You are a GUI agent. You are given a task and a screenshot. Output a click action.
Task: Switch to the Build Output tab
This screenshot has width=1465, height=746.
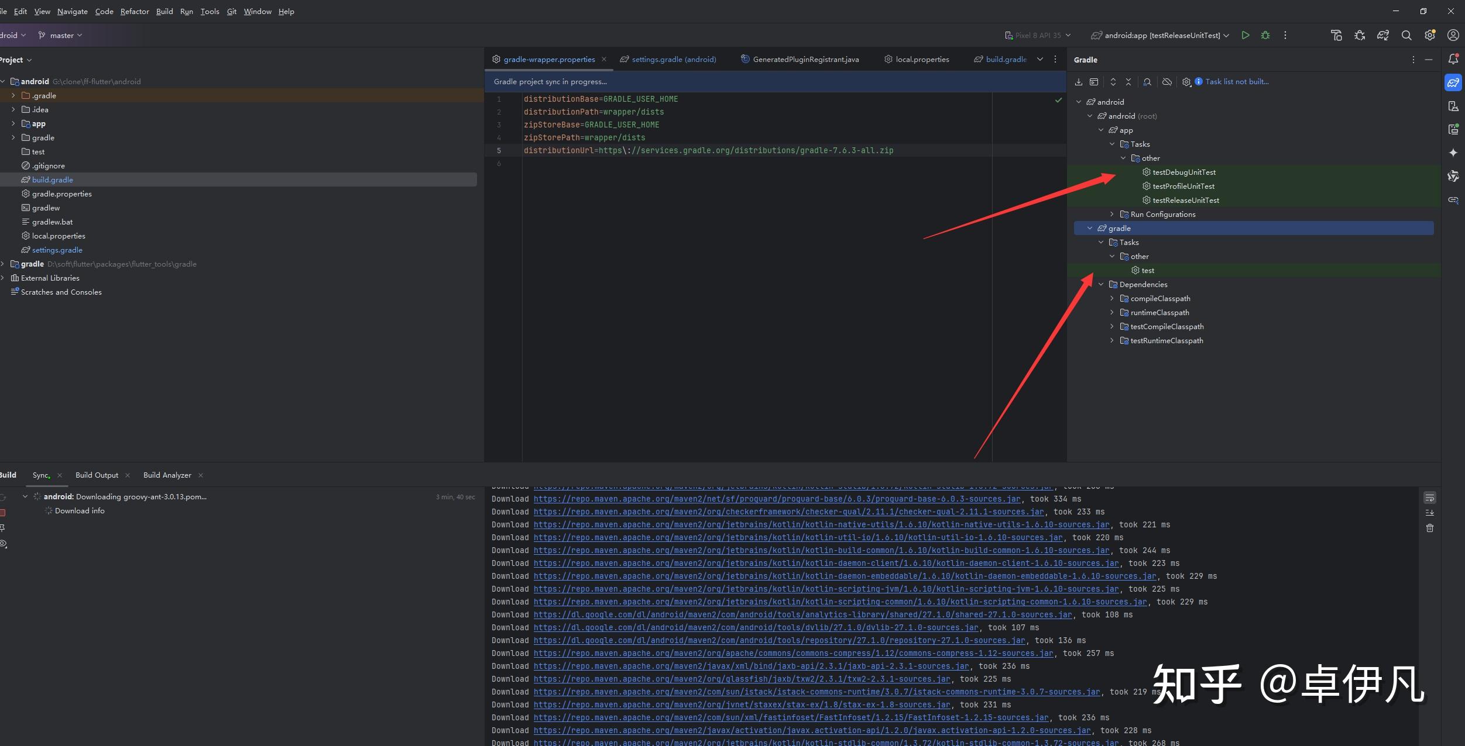[97, 475]
